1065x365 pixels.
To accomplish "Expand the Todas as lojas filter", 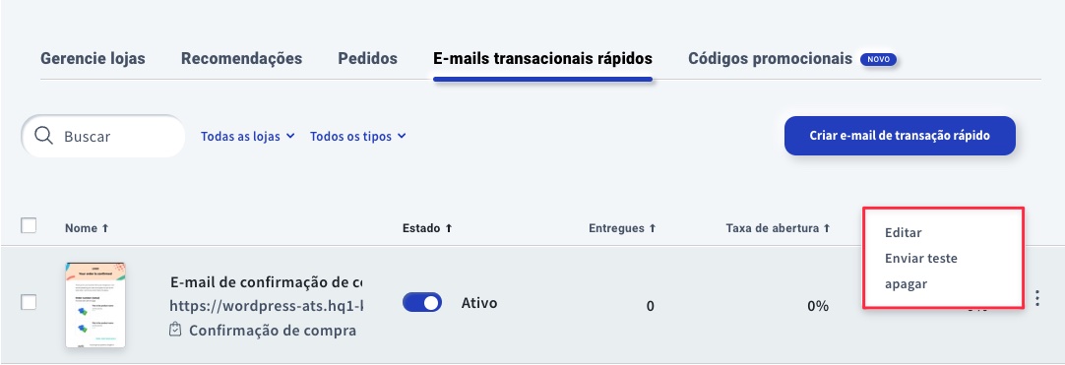I will [x=247, y=137].
